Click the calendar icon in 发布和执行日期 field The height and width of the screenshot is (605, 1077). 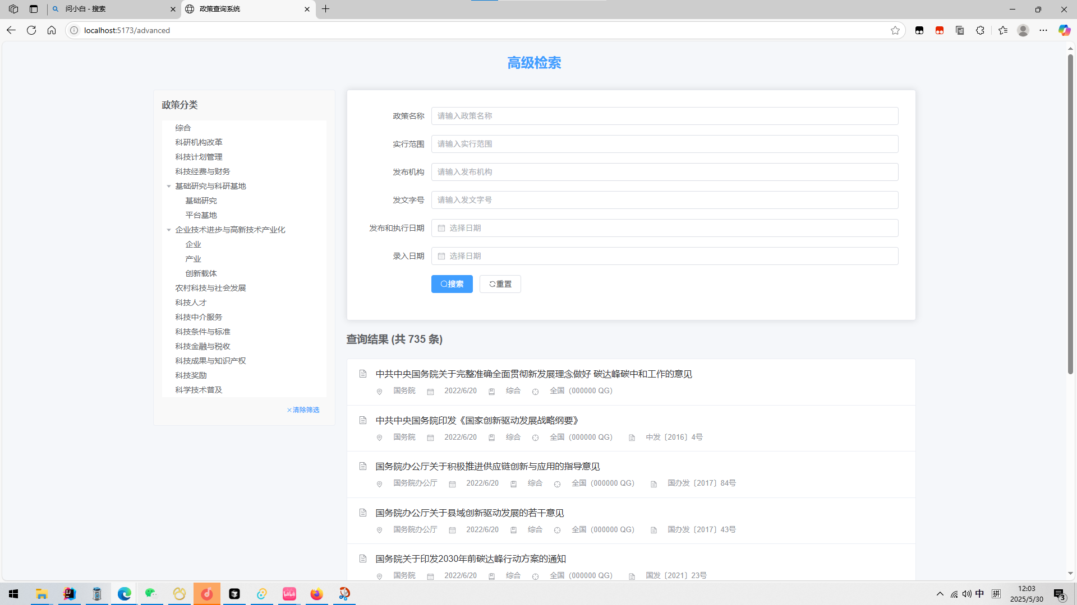[x=441, y=228]
